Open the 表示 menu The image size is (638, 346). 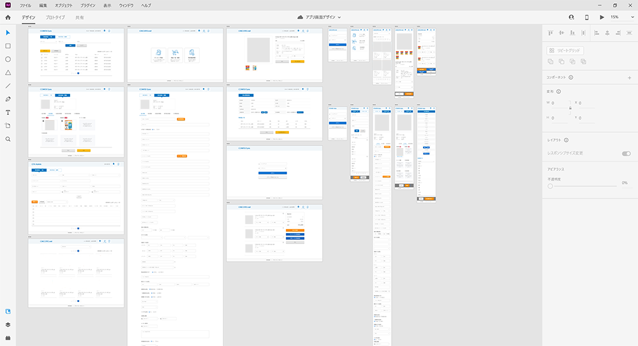tap(107, 5)
